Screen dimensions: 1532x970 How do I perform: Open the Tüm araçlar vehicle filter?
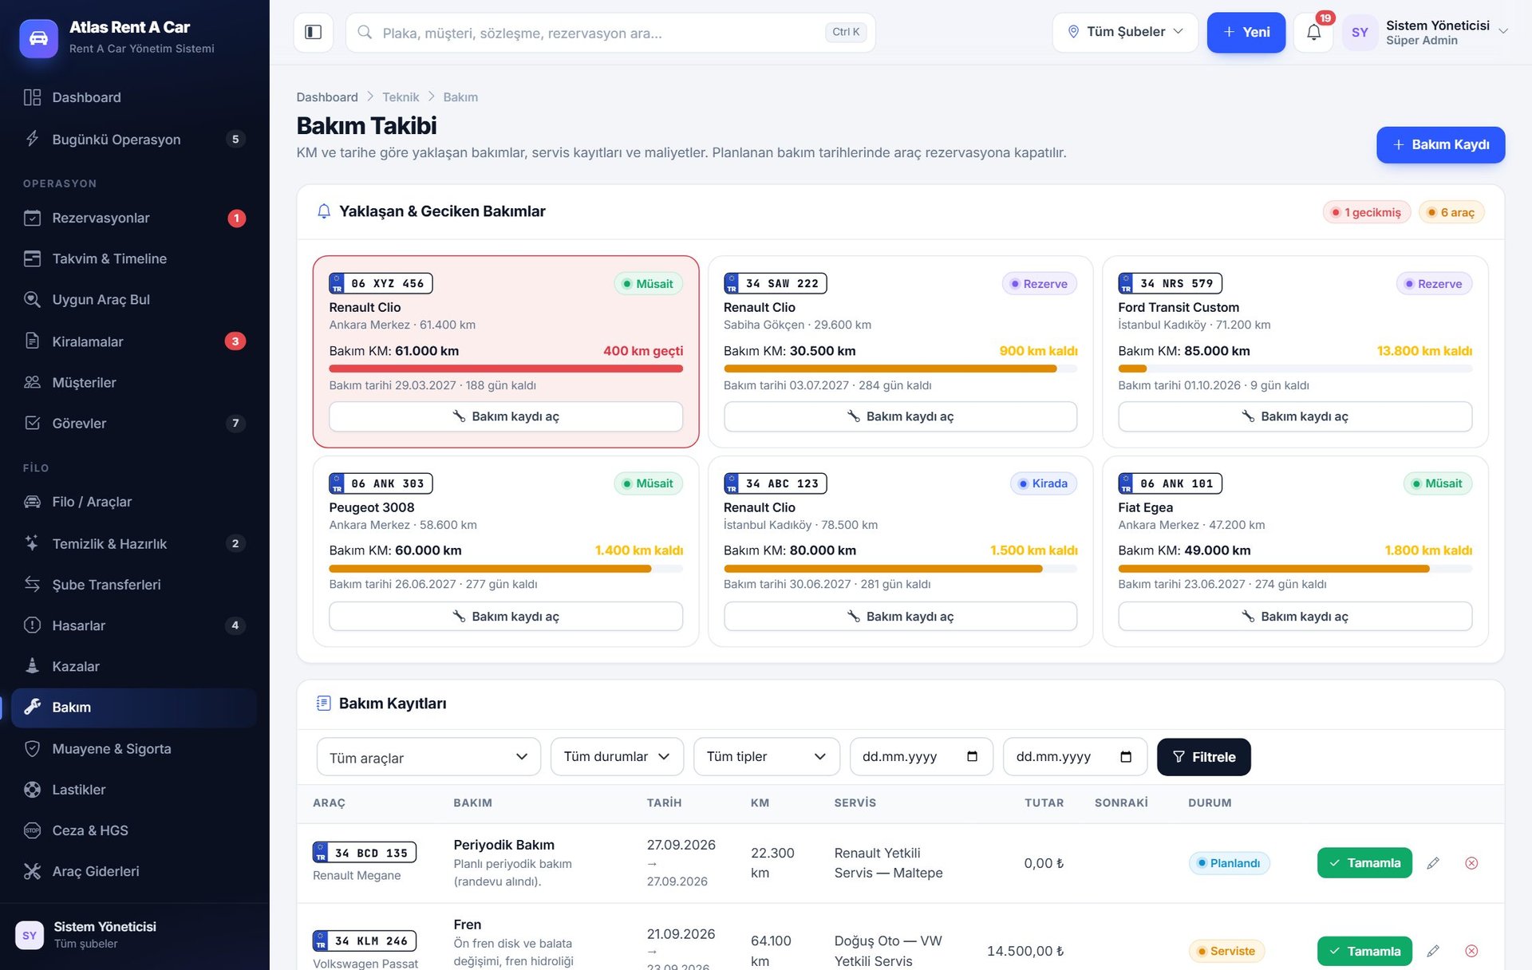pos(428,757)
